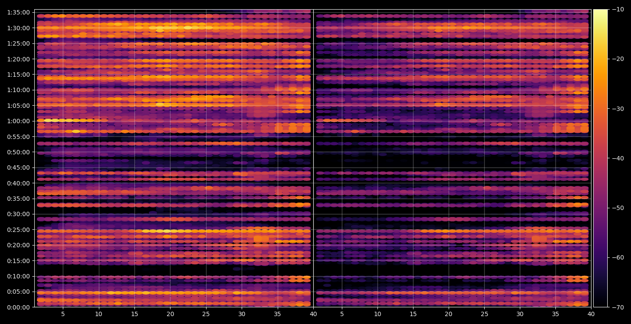Select the −70 colorbar scale label
The width and height of the screenshot is (631, 324).
[618, 307]
